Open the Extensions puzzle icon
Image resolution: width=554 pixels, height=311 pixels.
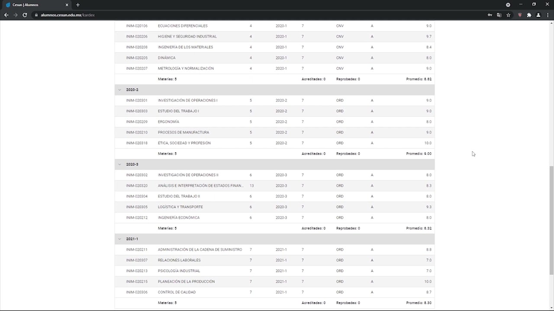point(529,15)
